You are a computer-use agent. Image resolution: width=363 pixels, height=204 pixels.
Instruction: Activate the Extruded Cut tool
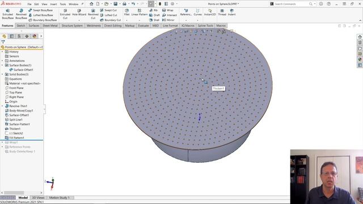65,14
